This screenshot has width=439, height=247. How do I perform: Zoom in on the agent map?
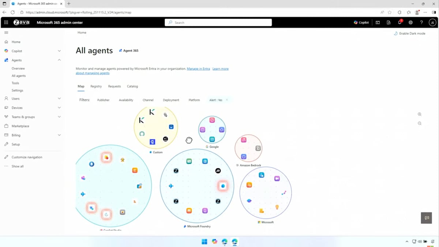pos(420,115)
